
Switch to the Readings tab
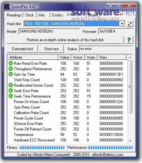pos(14,15)
